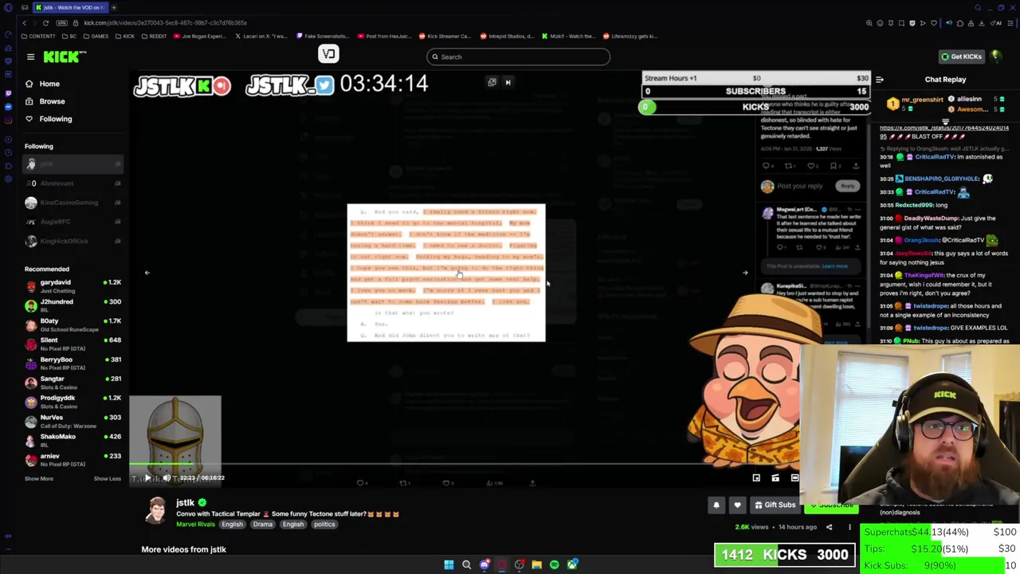Collapse the chat panel arrow icon
Viewport: 1020px width, 574px height.
pos(879,79)
